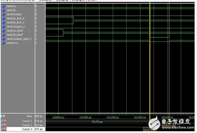Click the diamond icon for /and1/a_ibuf_0
Screen dimensions: 197x133
coord(3,18)
